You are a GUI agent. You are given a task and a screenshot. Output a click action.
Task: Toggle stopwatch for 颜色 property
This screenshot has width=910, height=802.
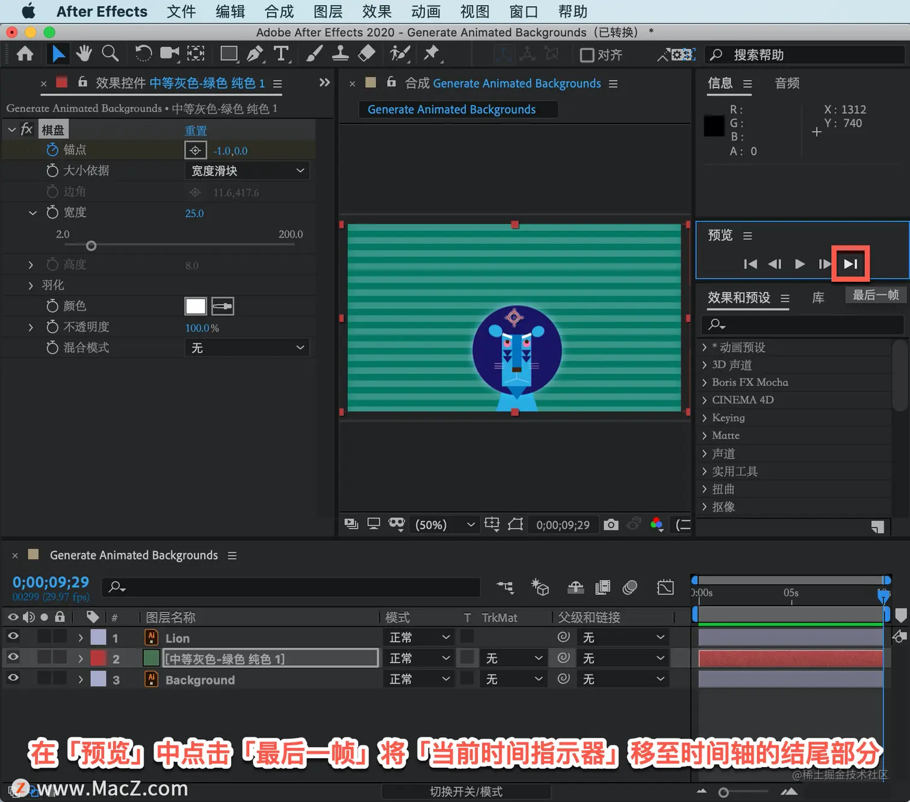[52, 306]
